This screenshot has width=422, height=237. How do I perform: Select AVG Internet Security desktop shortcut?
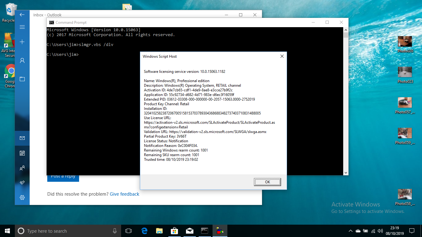click(x=9, y=45)
